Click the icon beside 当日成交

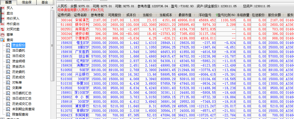point(8,56)
